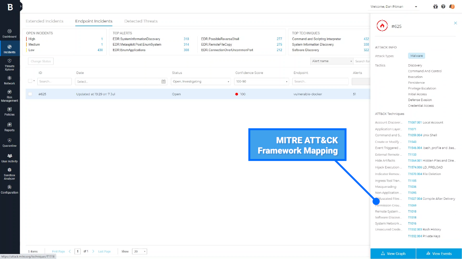
Task: Expand the sidebar with the arrow toggle
Action: (21, 6)
